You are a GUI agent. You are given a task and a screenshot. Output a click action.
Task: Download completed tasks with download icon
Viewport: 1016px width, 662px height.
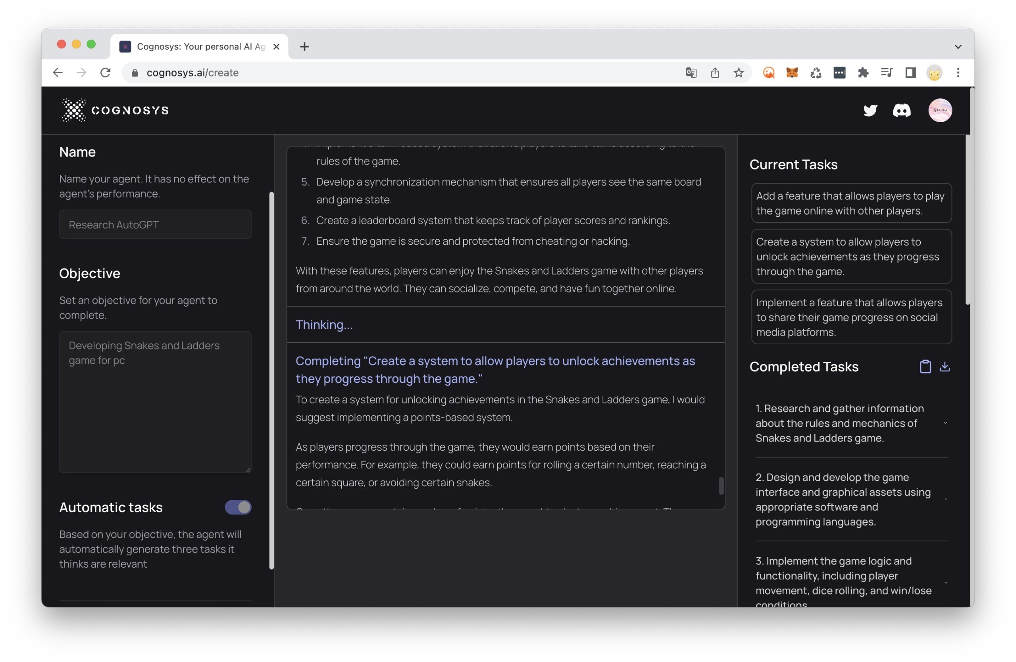[x=945, y=367]
